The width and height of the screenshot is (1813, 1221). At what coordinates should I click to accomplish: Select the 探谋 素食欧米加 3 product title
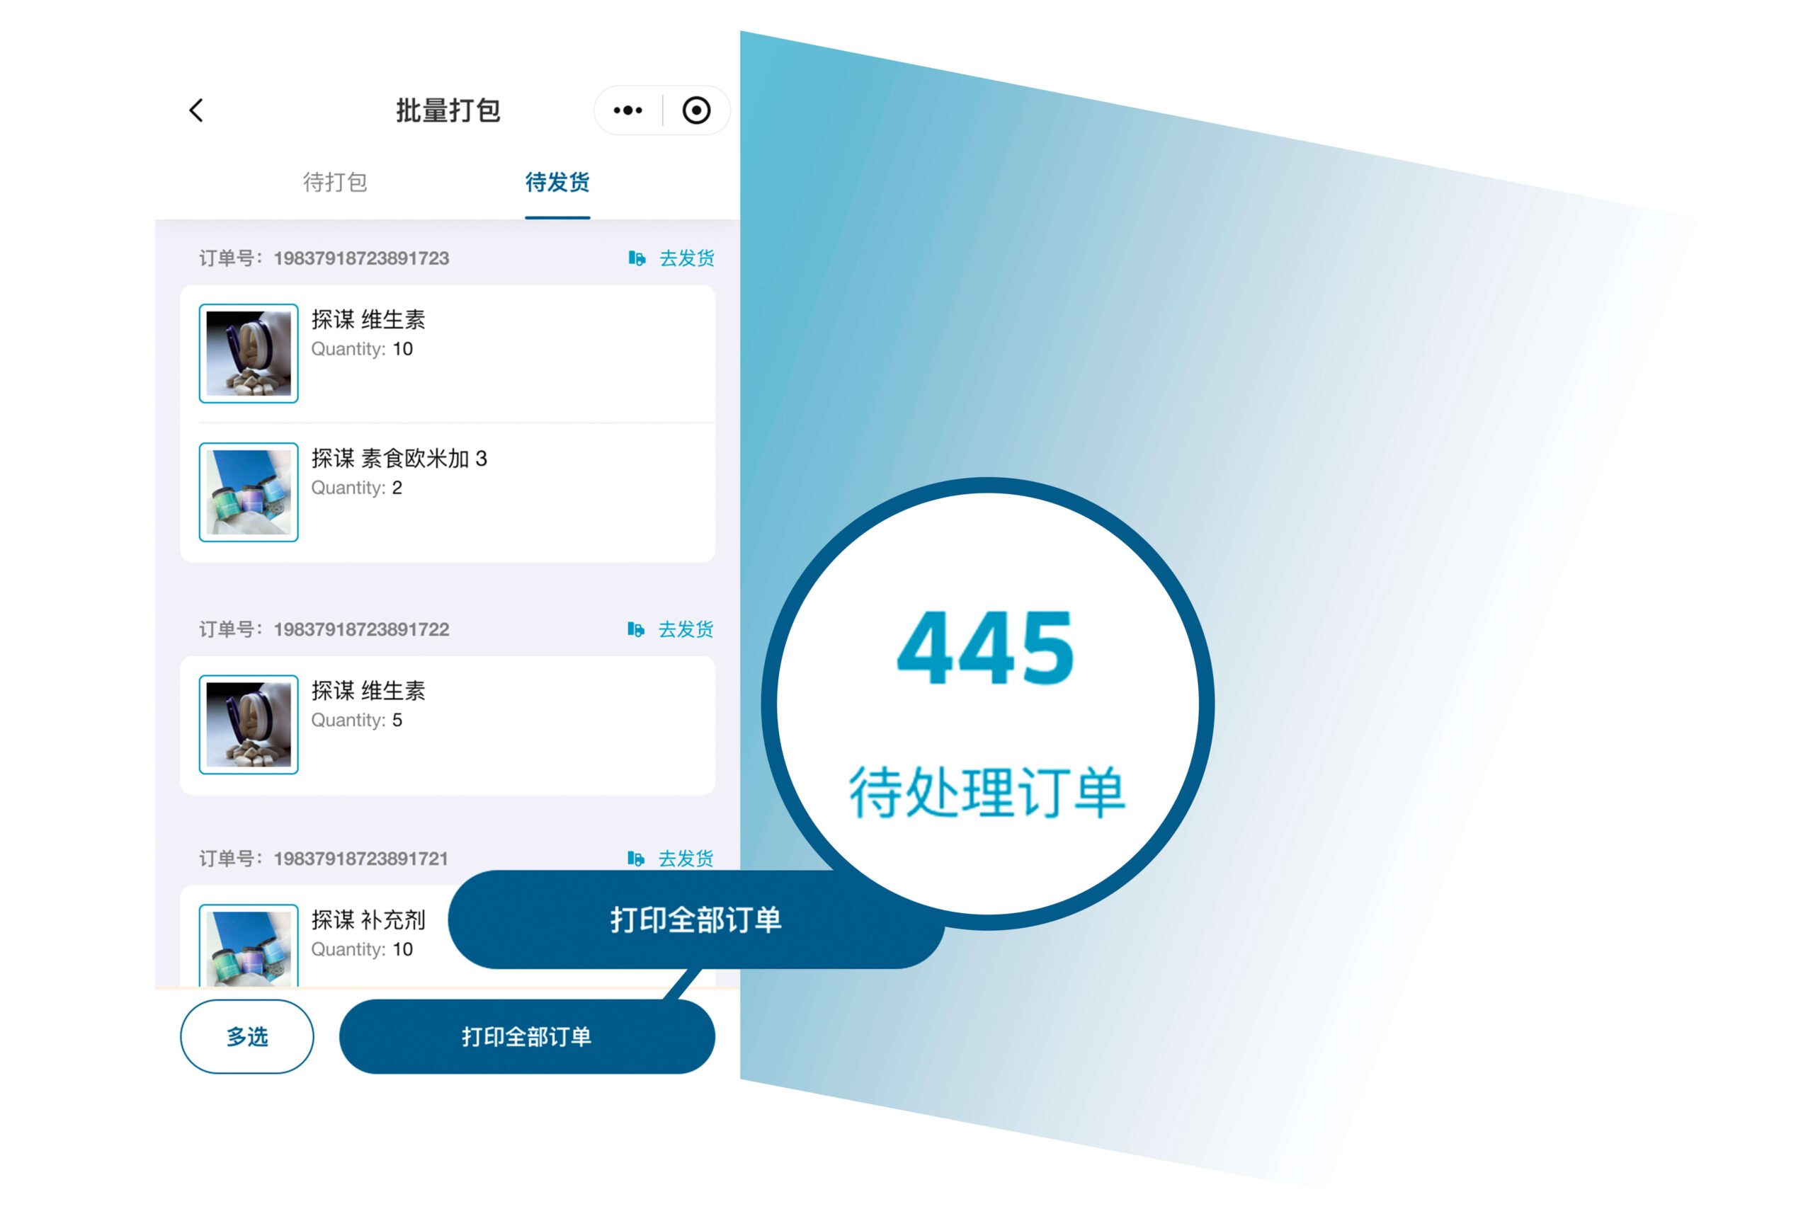[x=399, y=459]
